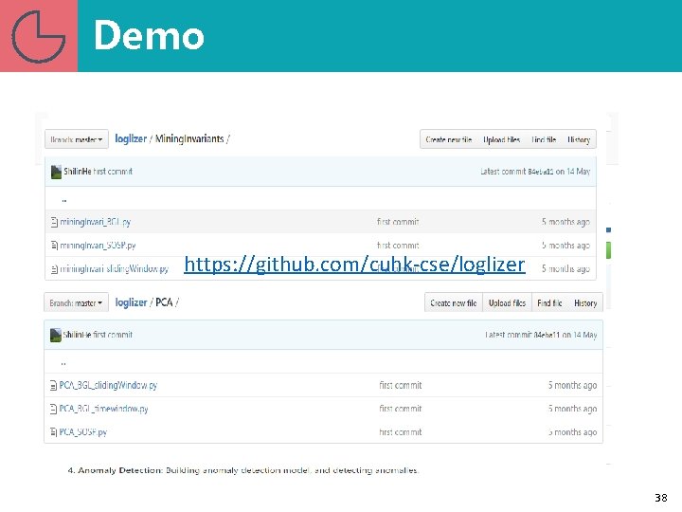Viewport: 682px width, 512px height.
Task: Open Branch: master dropdown in MiningInvariants panel
Action: pos(77,139)
